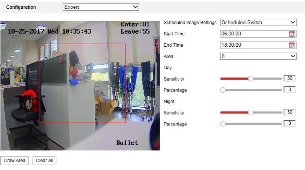The image size is (305, 170).
Task: Select the Day Sensitivity value box
Action: click(290, 79)
